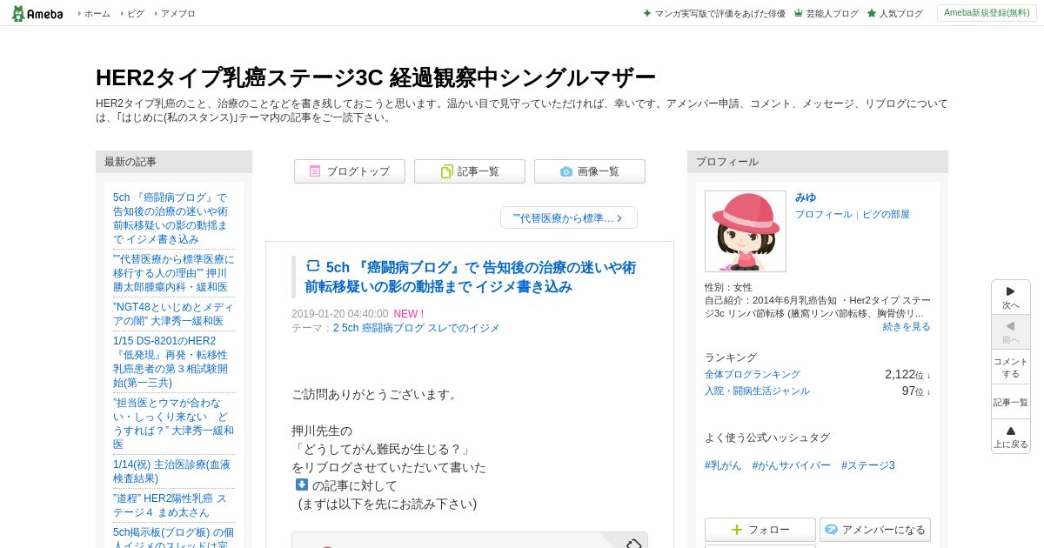1044x548 pixels.
Task: Open sidebar article 5ch『癌闘病ブログ』で告知後
Action: click(x=171, y=217)
